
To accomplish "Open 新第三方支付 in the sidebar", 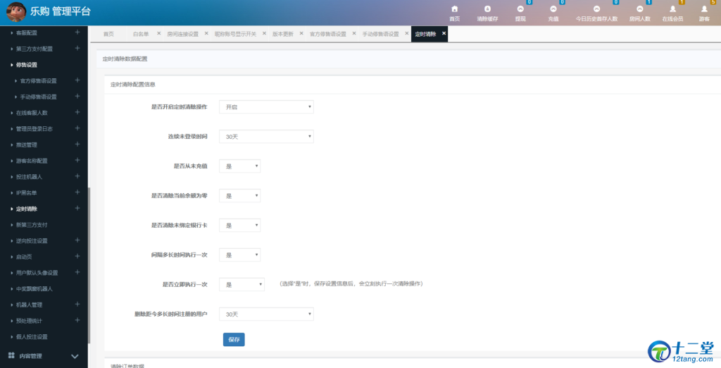I will tap(32, 225).
